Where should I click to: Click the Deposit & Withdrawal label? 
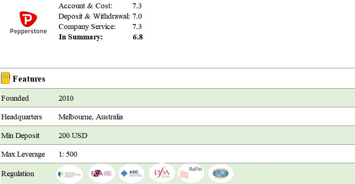tap(94, 16)
